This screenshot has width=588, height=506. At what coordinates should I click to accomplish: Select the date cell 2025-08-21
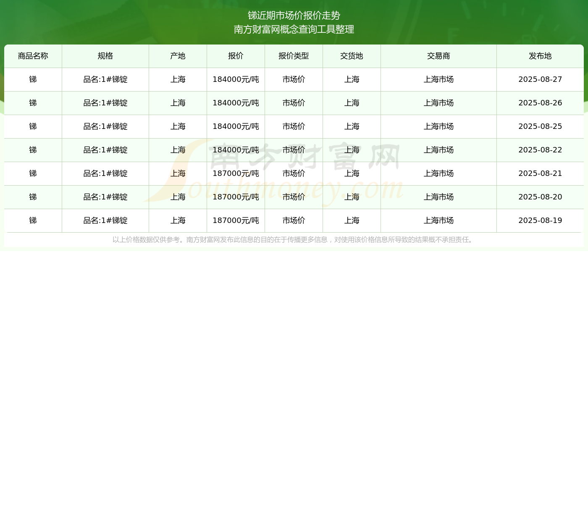point(541,173)
